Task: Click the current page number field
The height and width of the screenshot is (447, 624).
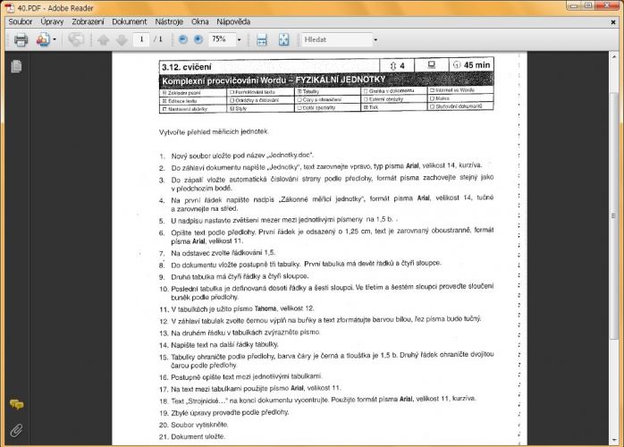Action: pos(141,39)
